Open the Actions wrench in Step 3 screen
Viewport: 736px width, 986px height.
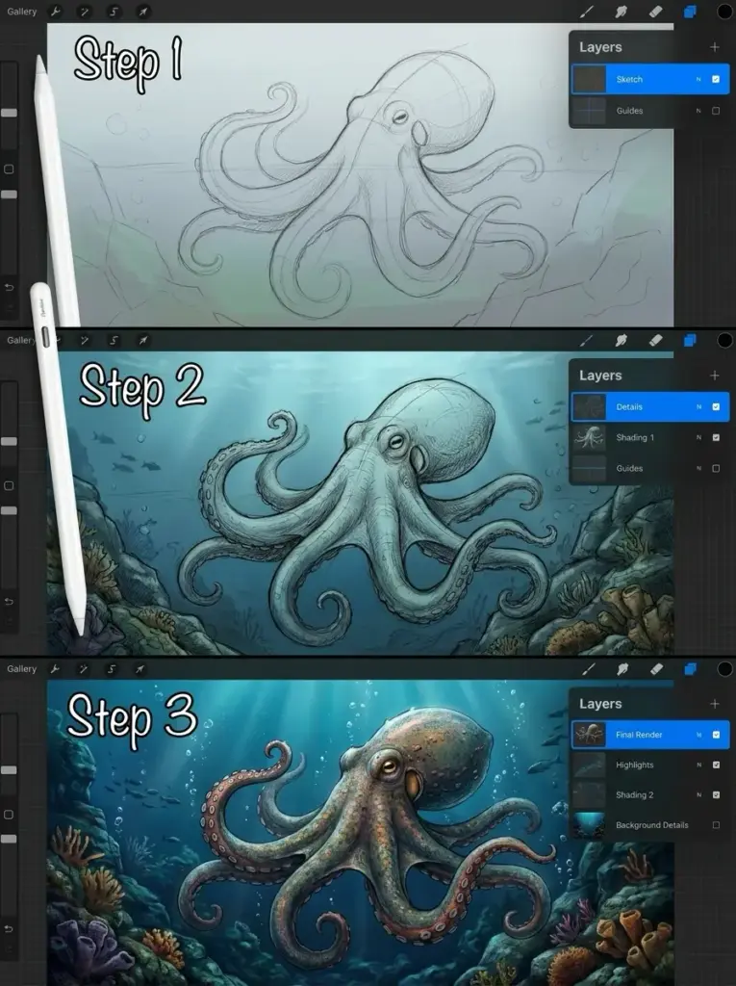[55, 669]
